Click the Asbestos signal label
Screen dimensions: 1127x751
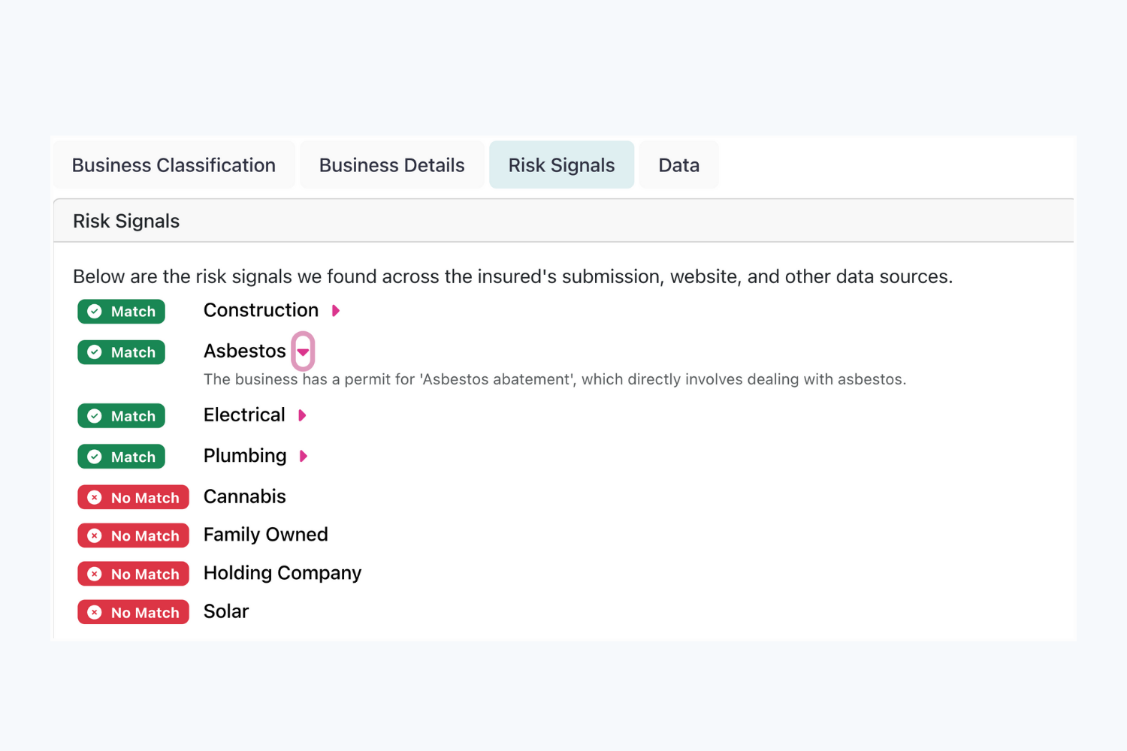click(x=245, y=351)
